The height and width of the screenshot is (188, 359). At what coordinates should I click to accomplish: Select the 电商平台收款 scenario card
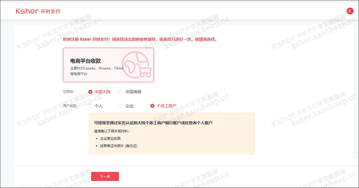pos(108,65)
